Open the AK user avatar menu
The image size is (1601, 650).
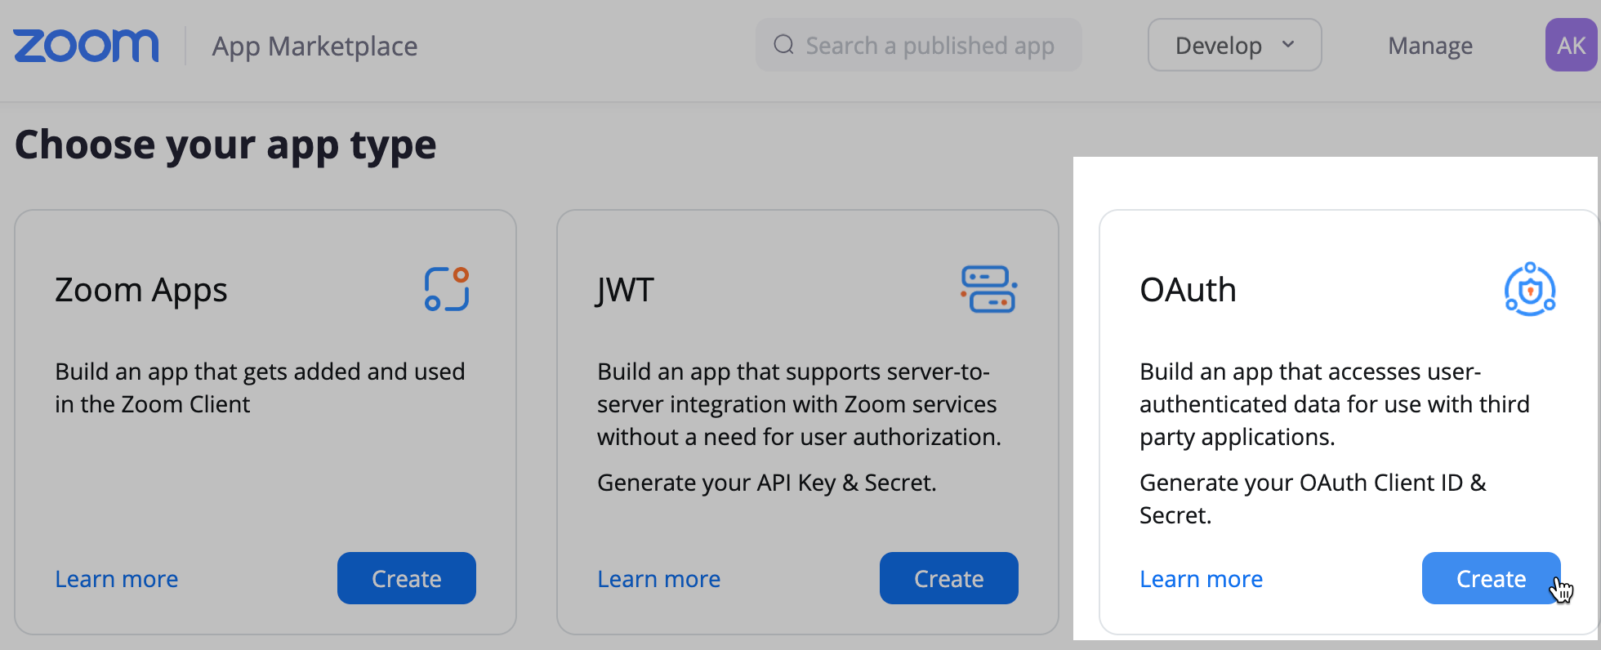click(x=1571, y=45)
